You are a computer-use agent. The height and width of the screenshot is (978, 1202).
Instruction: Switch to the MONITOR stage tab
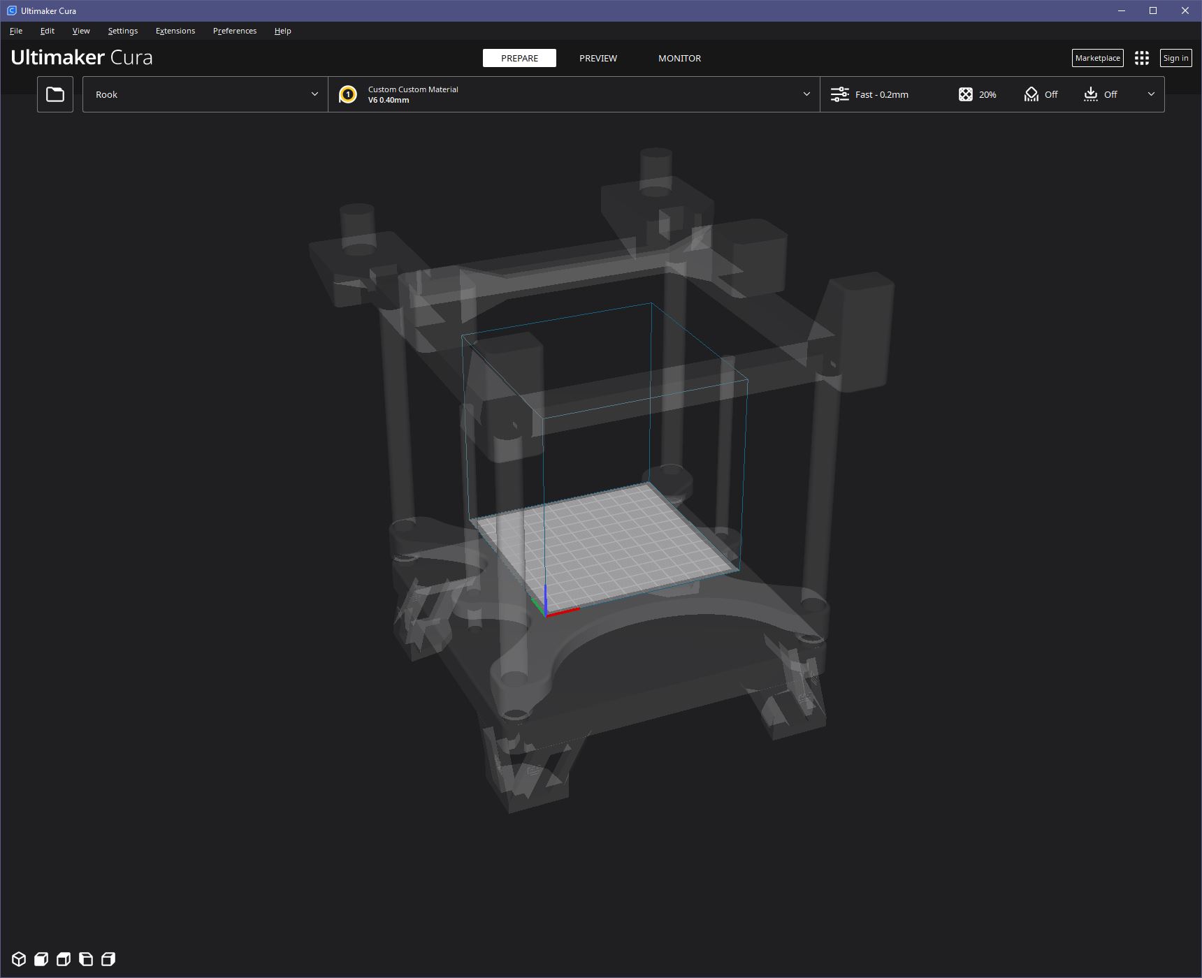[679, 58]
